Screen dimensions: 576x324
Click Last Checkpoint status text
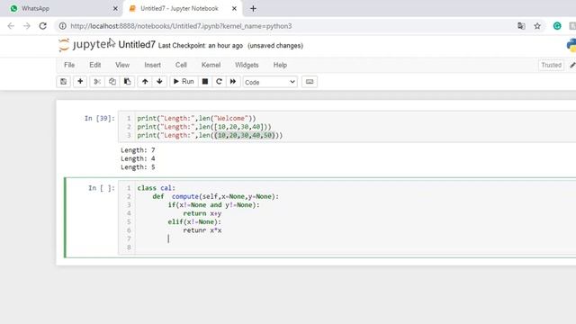tap(201, 46)
